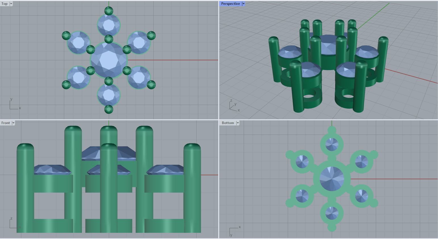Select the large center gem in Top view
438x239 pixels.
tap(109, 60)
